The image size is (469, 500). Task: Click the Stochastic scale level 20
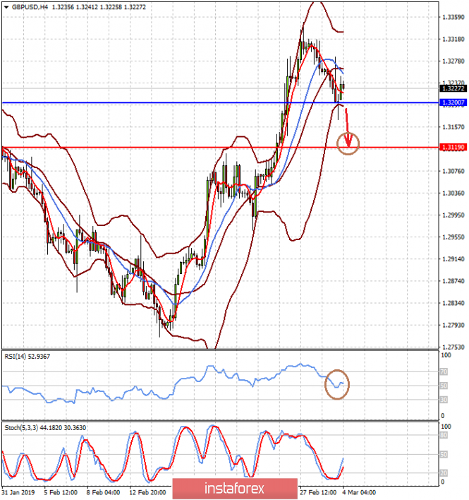click(444, 473)
